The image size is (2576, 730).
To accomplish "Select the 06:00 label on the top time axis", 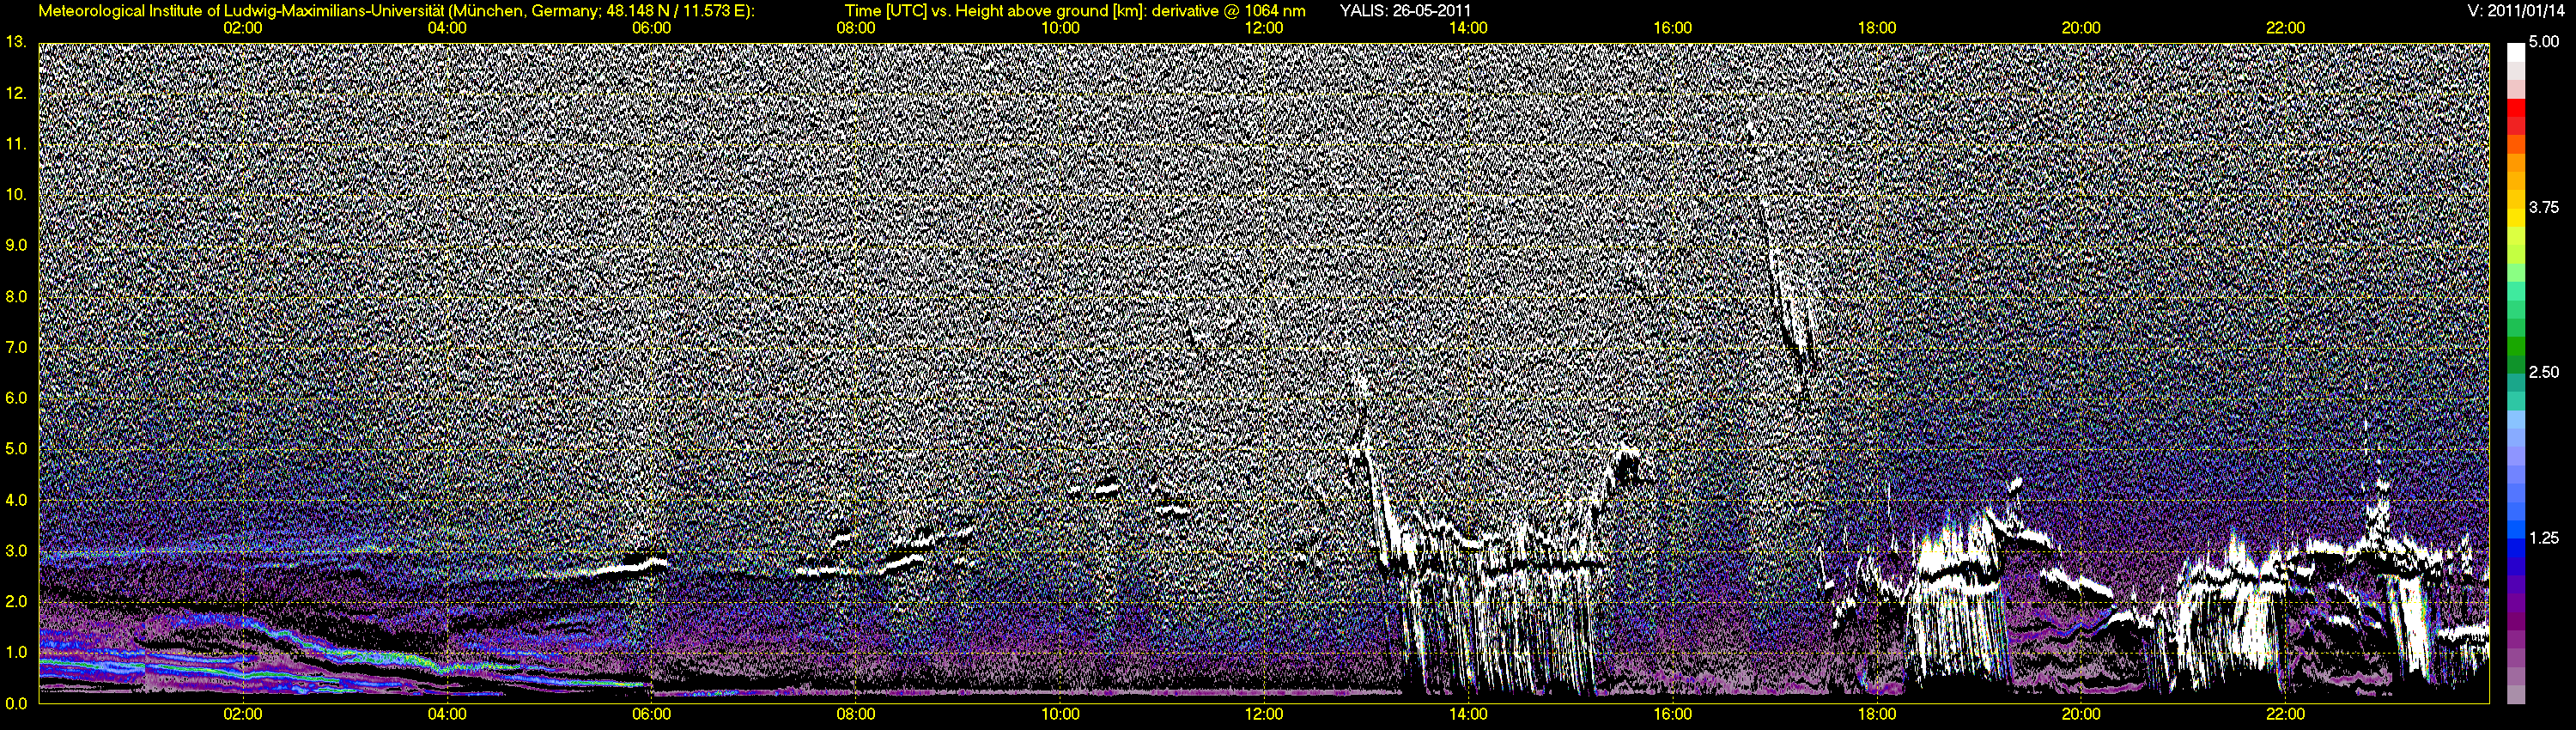I will point(652,28).
